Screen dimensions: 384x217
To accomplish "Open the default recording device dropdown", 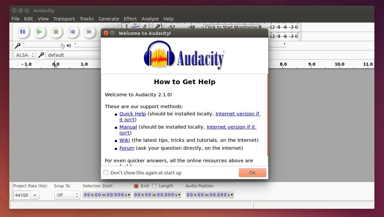I will point(73,55).
